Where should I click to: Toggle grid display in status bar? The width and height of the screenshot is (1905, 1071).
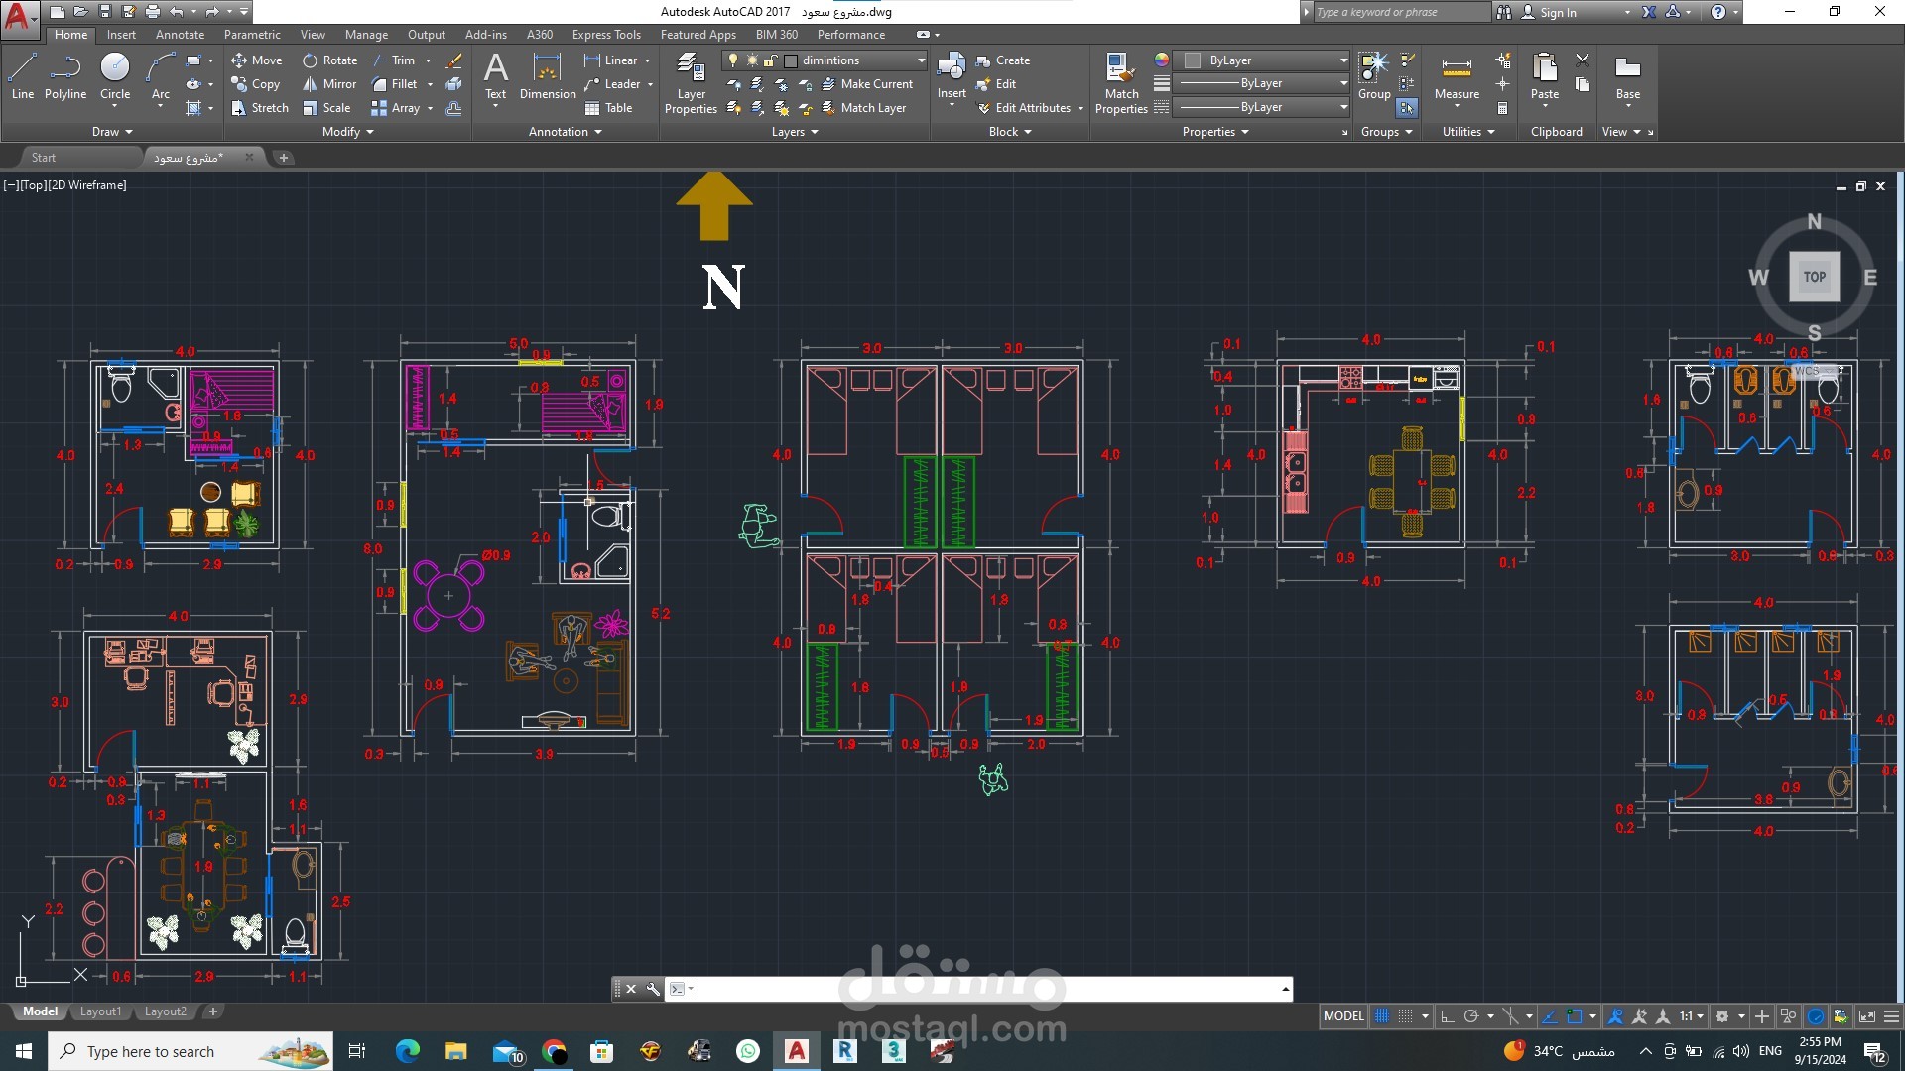coord(1381,1016)
